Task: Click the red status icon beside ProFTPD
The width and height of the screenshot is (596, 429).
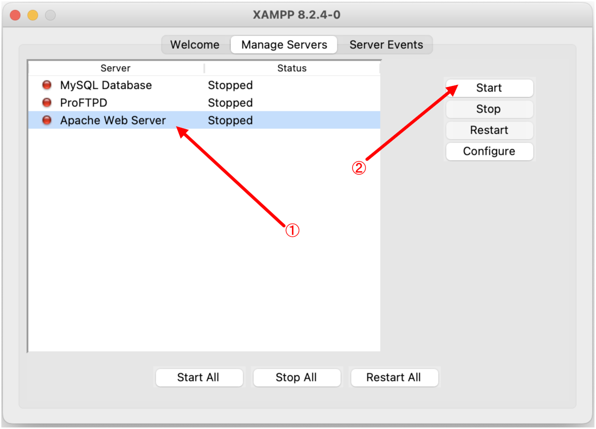Action: coord(47,103)
